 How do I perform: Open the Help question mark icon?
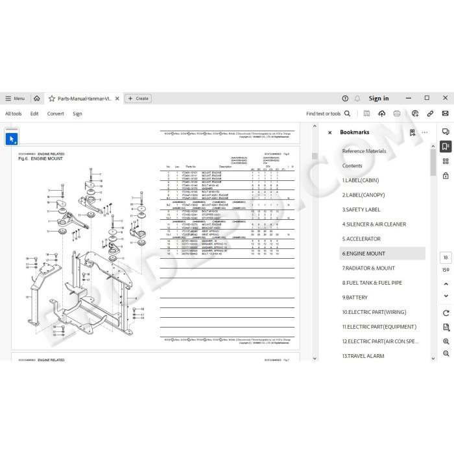point(345,99)
